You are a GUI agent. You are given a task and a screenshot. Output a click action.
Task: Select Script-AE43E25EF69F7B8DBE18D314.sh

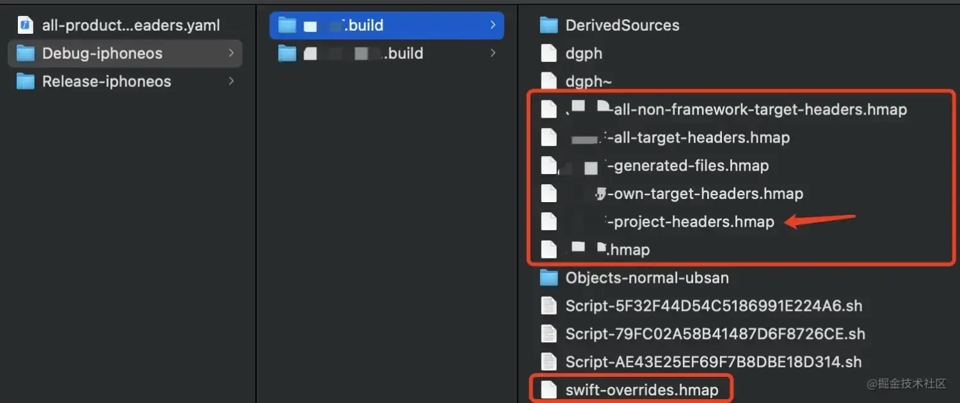pos(713,361)
